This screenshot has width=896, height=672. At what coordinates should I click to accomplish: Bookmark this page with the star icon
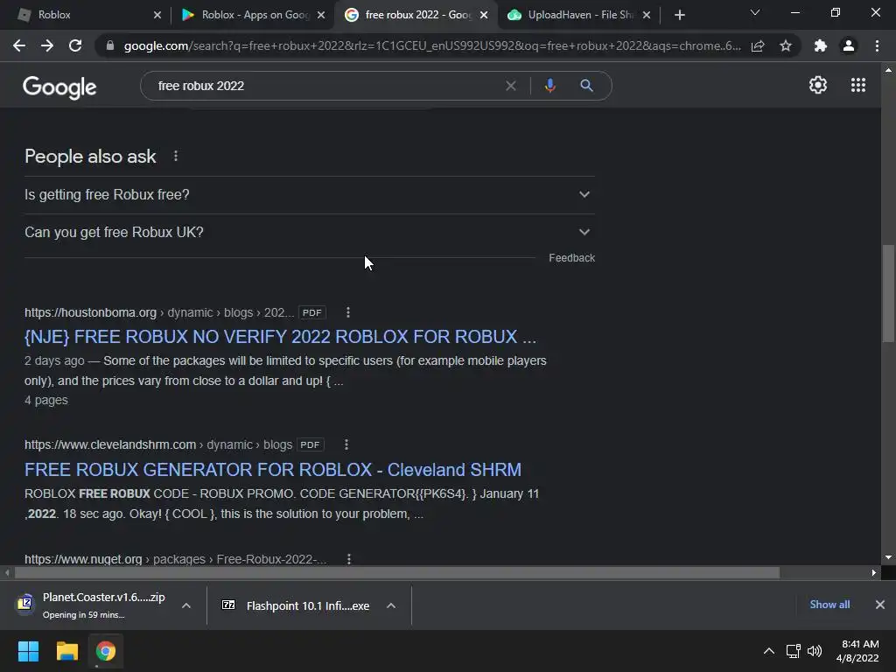pyautogui.click(x=786, y=45)
